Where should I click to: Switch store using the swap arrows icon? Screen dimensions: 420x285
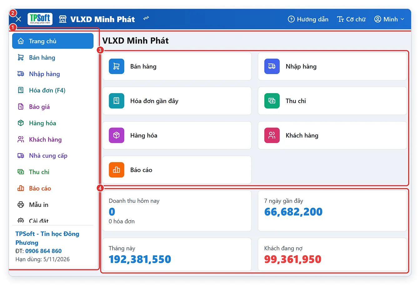[146, 18]
